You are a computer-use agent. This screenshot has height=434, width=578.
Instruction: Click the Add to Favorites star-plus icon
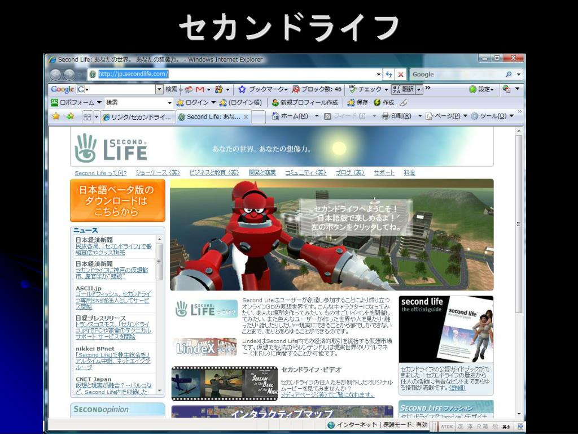(70, 116)
